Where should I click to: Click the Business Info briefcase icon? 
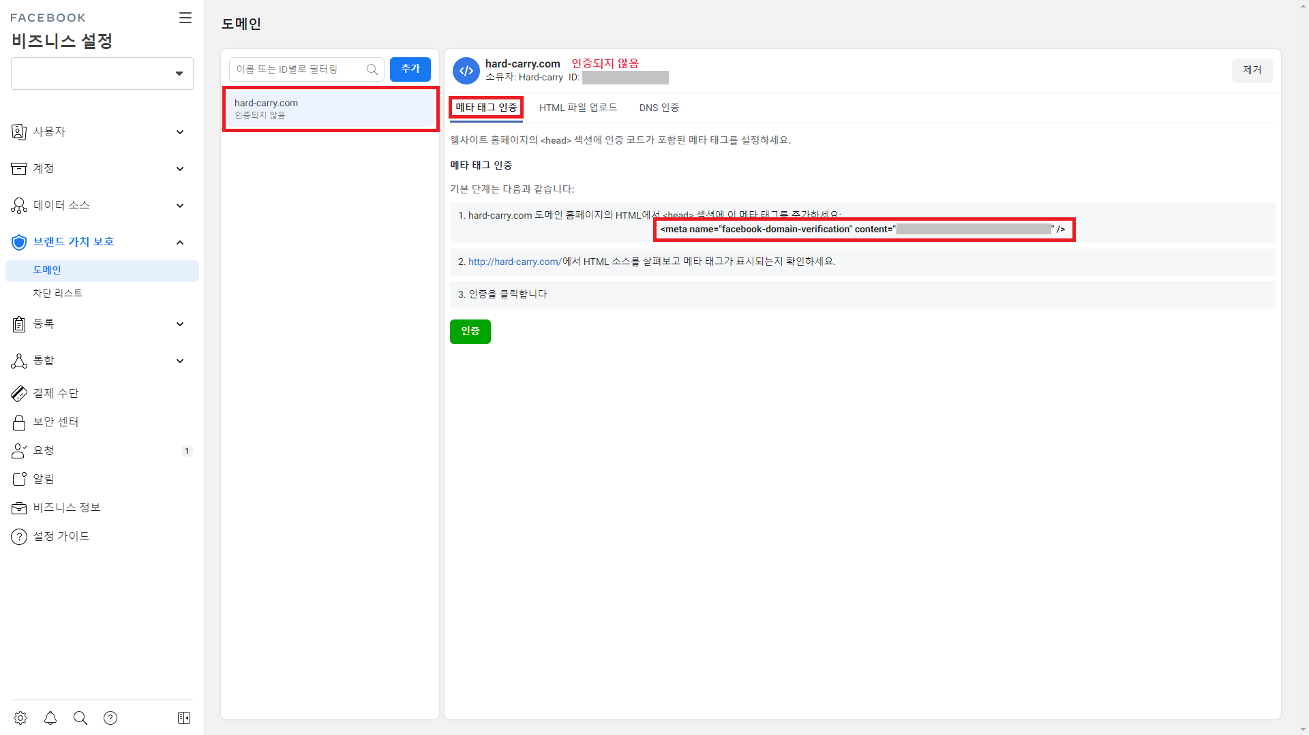19,507
